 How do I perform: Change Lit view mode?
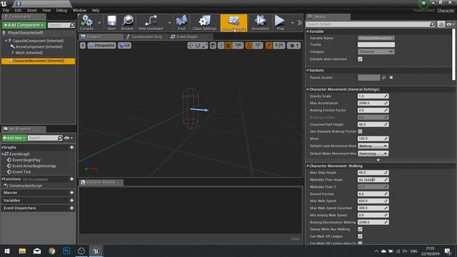point(125,46)
